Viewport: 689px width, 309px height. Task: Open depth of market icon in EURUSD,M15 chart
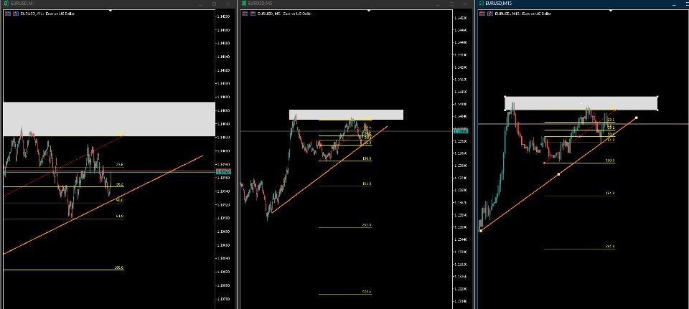[490, 14]
